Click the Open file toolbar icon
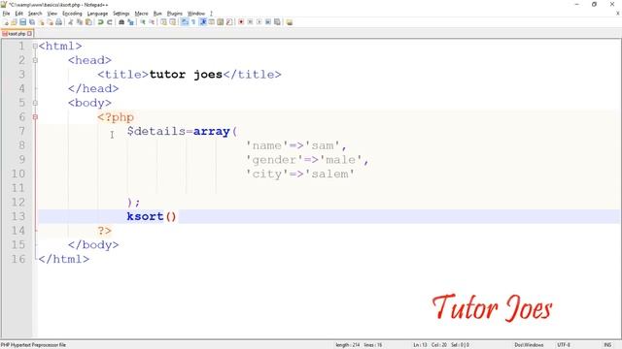622x349 pixels. point(15,22)
